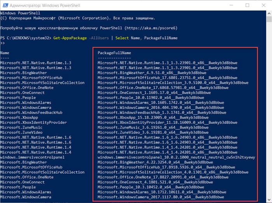This screenshot has height=203, width=272.
Task: Select Microsoft.MicrosoftSolitaireCollection_3.9.5100.0_x64 full name
Action: [x=173, y=83]
